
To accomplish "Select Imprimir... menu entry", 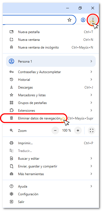I will [x=51, y=143].
